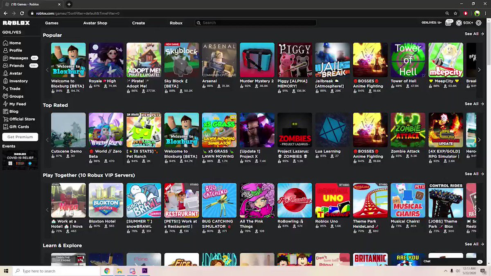491x276 pixels.
Task: Open the Chrome three-dot menu
Action: pyautogui.click(x=485, y=13)
